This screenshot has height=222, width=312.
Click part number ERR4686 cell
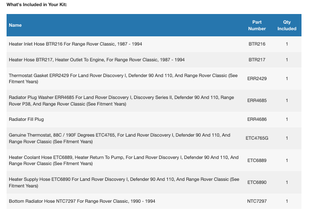click(257, 119)
